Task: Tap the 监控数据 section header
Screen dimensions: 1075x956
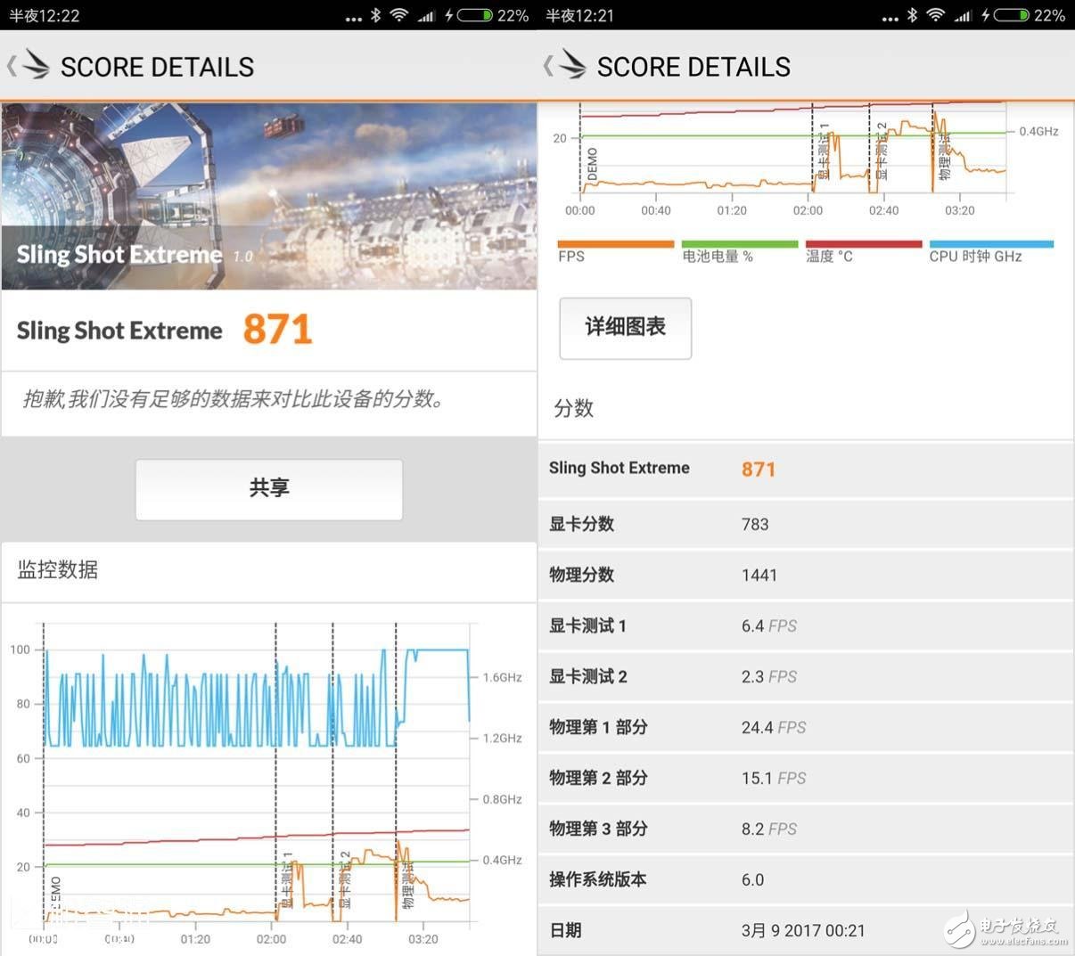Action: (x=58, y=570)
